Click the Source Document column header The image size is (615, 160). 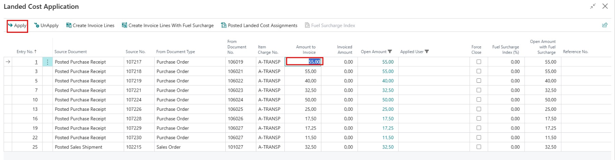71,52
